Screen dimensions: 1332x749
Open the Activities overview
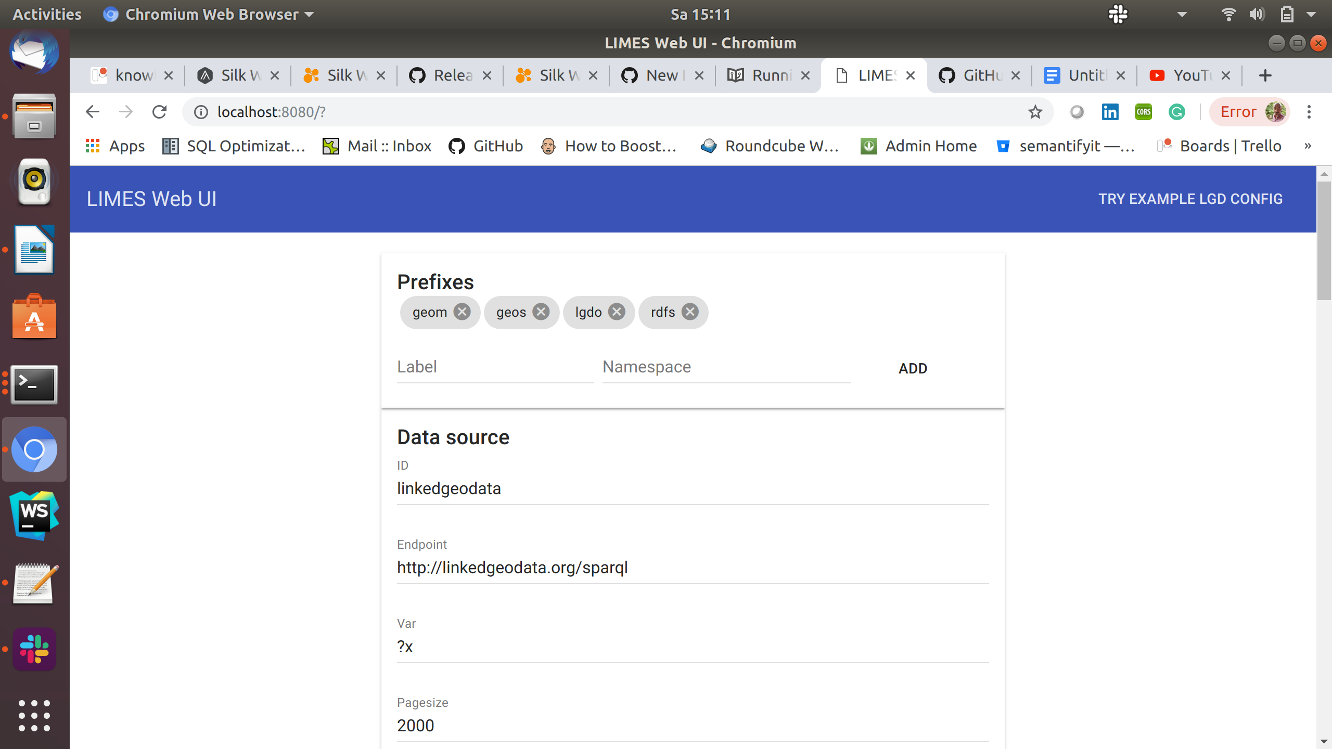coord(46,14)
